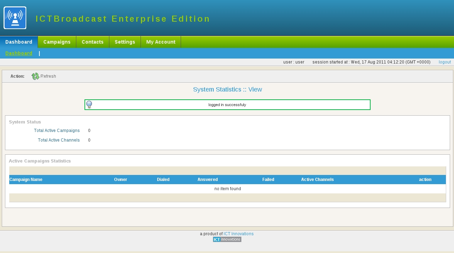454x253 pixels.
Task: Open the Dashboard main tab
Action: [19, 42]
